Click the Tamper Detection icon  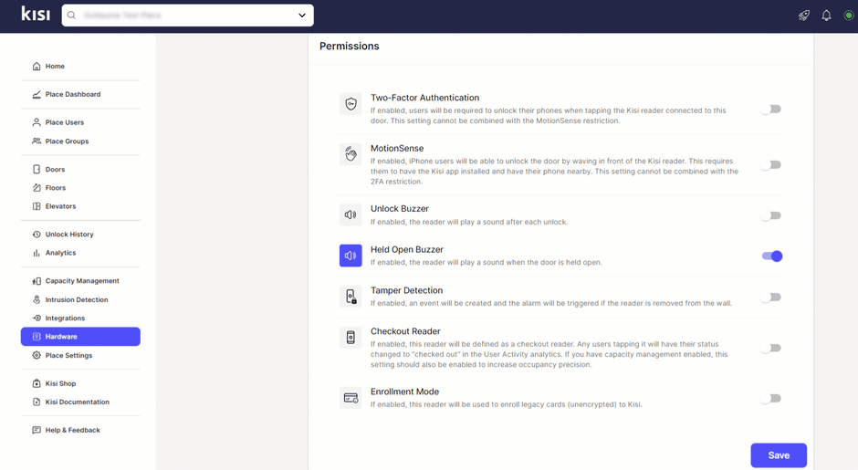click(351, 297)
